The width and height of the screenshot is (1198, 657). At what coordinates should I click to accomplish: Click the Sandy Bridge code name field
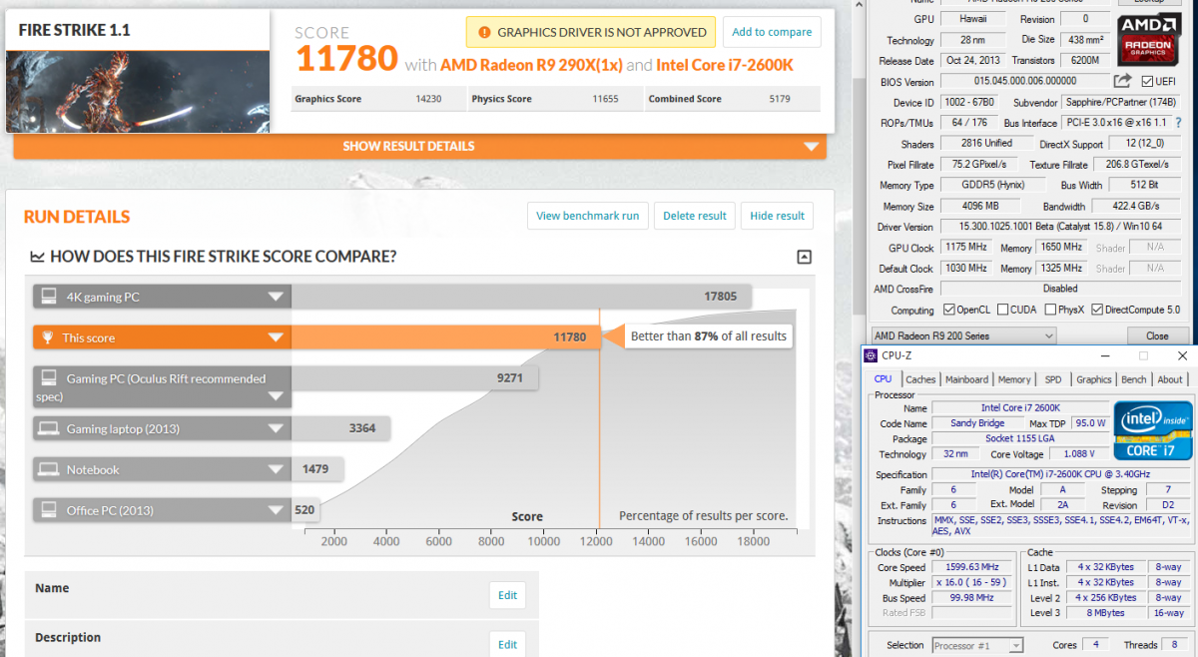977,423
